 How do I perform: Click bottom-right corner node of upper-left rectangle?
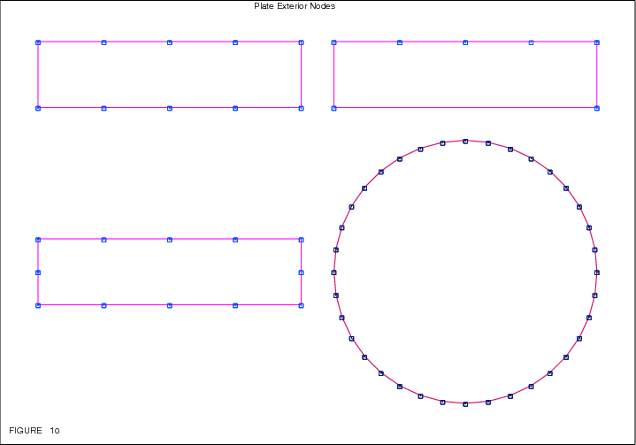click(301, 108)
